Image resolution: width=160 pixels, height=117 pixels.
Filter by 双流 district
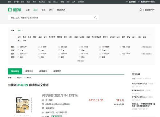pyautogui.click(x=66, y=37)
